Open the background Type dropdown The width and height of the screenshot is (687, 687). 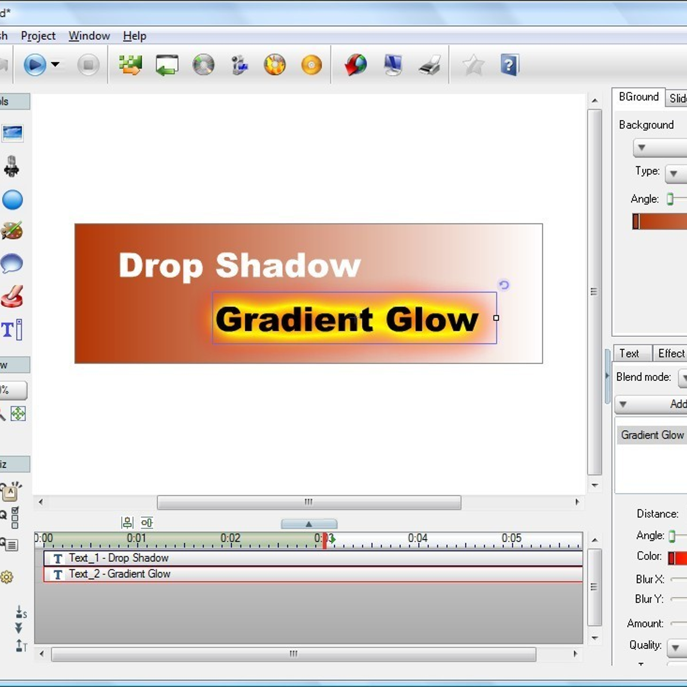[x=676, y=174]
